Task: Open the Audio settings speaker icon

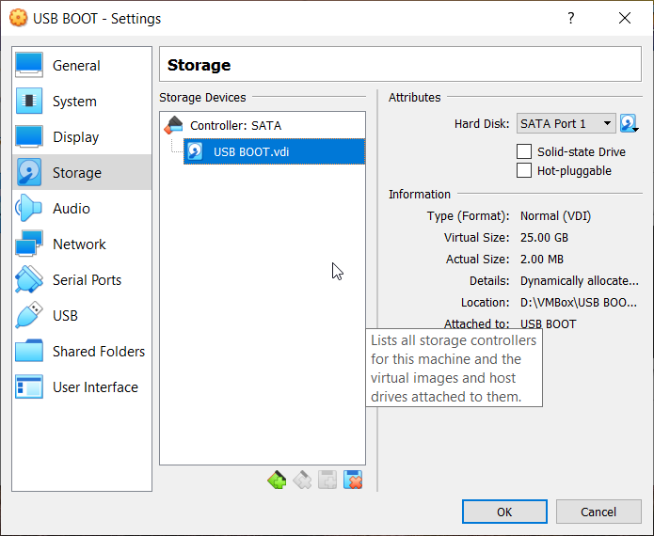Action: (29, 209)
